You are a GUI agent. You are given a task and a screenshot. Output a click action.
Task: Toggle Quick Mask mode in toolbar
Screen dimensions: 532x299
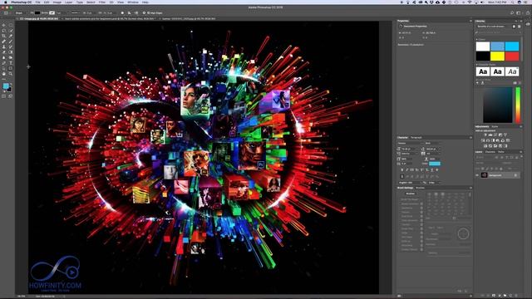pos(3,96)
